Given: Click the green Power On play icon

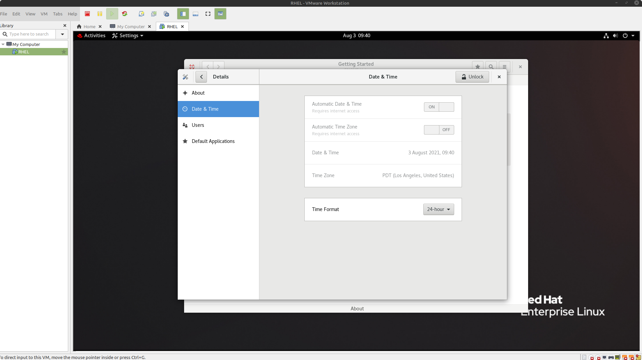Looking at the screenshot, I should click(112, 14).
